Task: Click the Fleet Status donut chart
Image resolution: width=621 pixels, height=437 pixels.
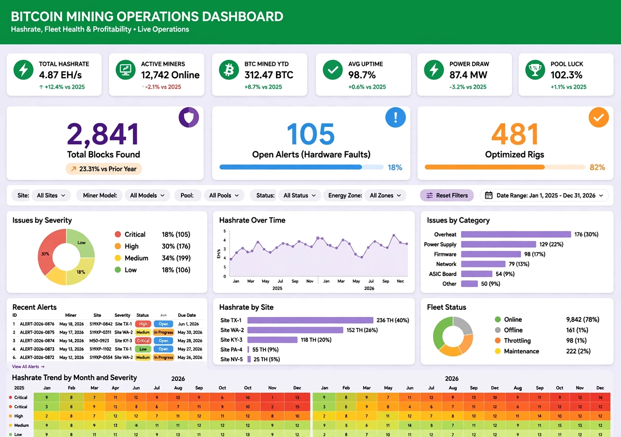Action: 453,336
